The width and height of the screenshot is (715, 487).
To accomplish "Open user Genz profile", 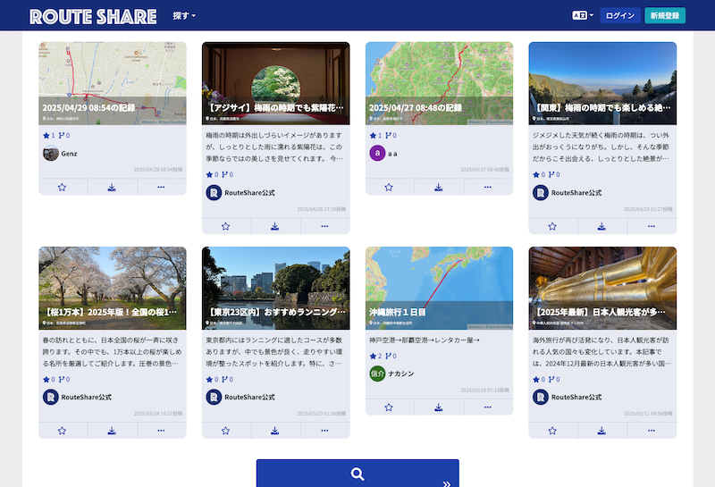I will pyautogui.click(x=60, y=153).
